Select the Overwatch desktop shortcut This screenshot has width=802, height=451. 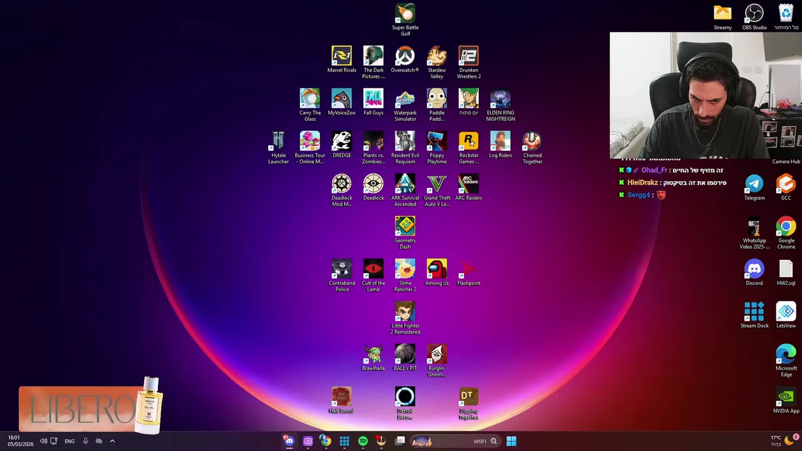tap(405, 60)
